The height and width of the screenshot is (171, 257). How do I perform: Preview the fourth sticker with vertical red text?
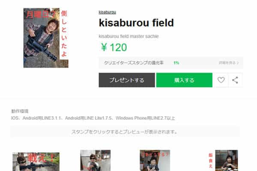coord(223,161)
